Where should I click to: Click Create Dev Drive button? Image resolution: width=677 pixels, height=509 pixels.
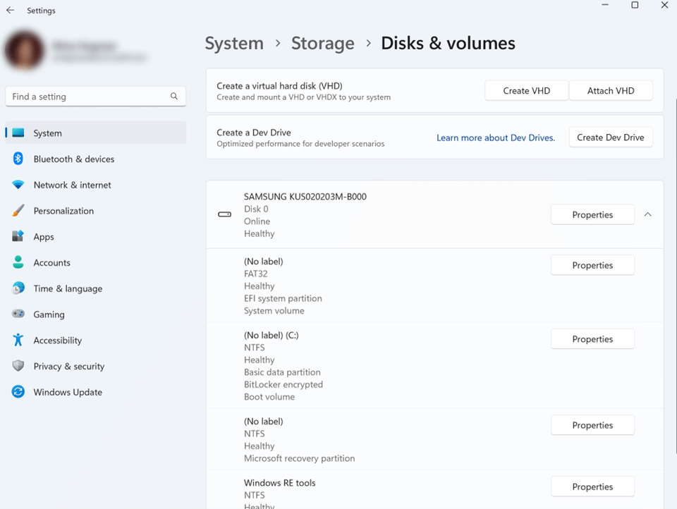[x=611, y=137]
